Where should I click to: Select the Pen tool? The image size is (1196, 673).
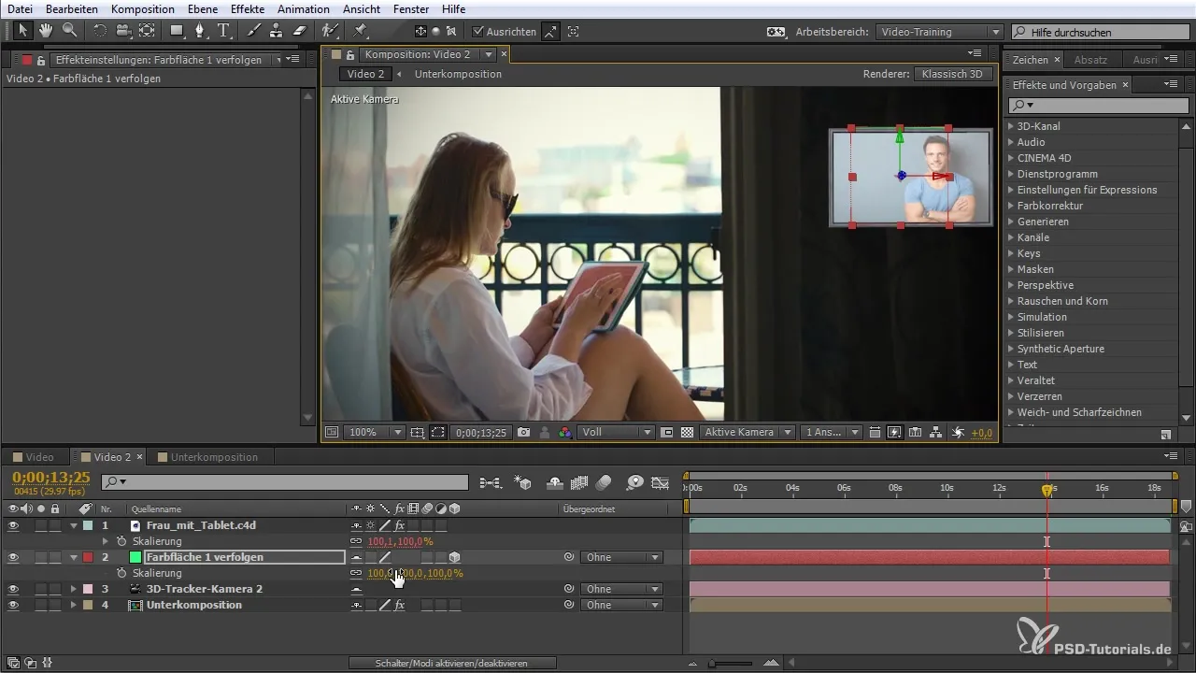click(x=201, y=31)
